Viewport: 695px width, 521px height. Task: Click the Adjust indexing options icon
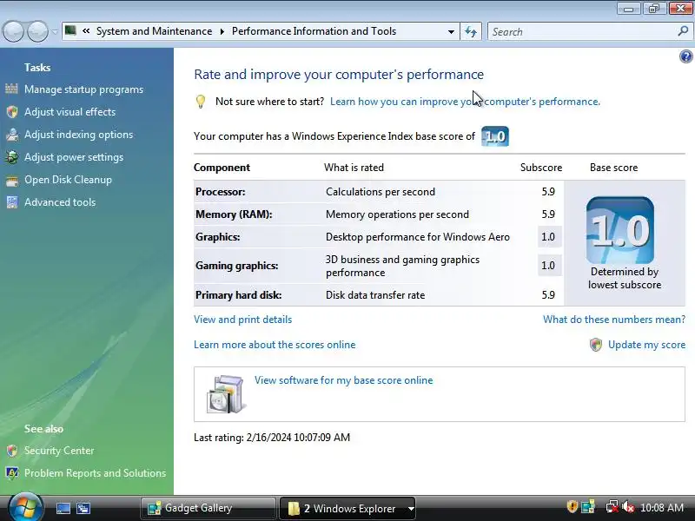click(x=12, y=135)
